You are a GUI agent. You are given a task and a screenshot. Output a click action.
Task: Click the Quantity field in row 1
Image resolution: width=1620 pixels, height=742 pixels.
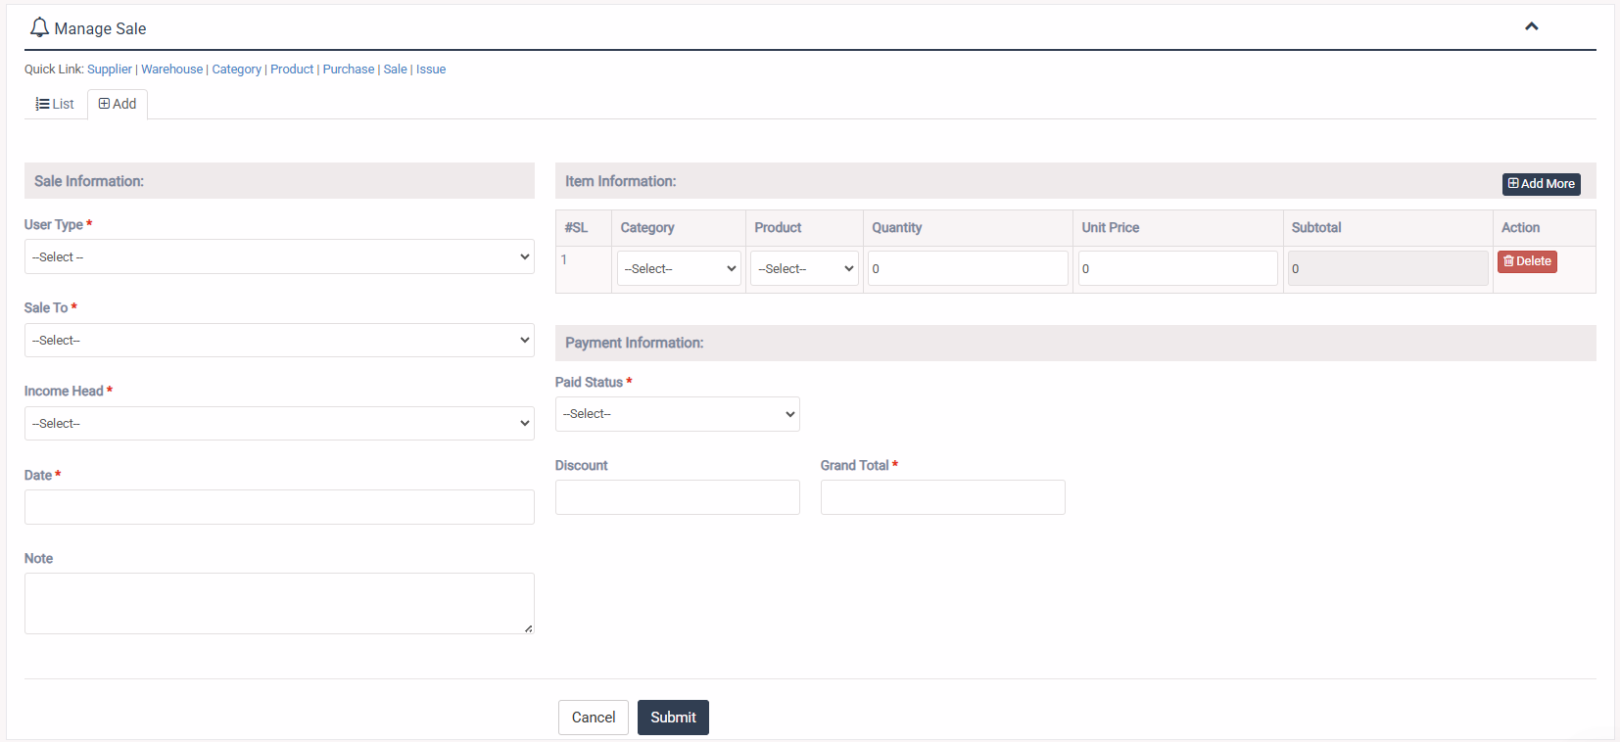pyautogui.click(x=967, y=268)
